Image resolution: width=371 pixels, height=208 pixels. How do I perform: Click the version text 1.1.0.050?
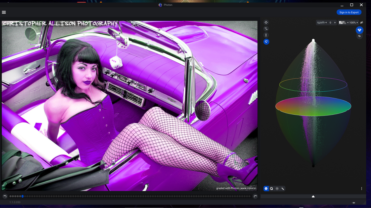[x=15, y=203]
